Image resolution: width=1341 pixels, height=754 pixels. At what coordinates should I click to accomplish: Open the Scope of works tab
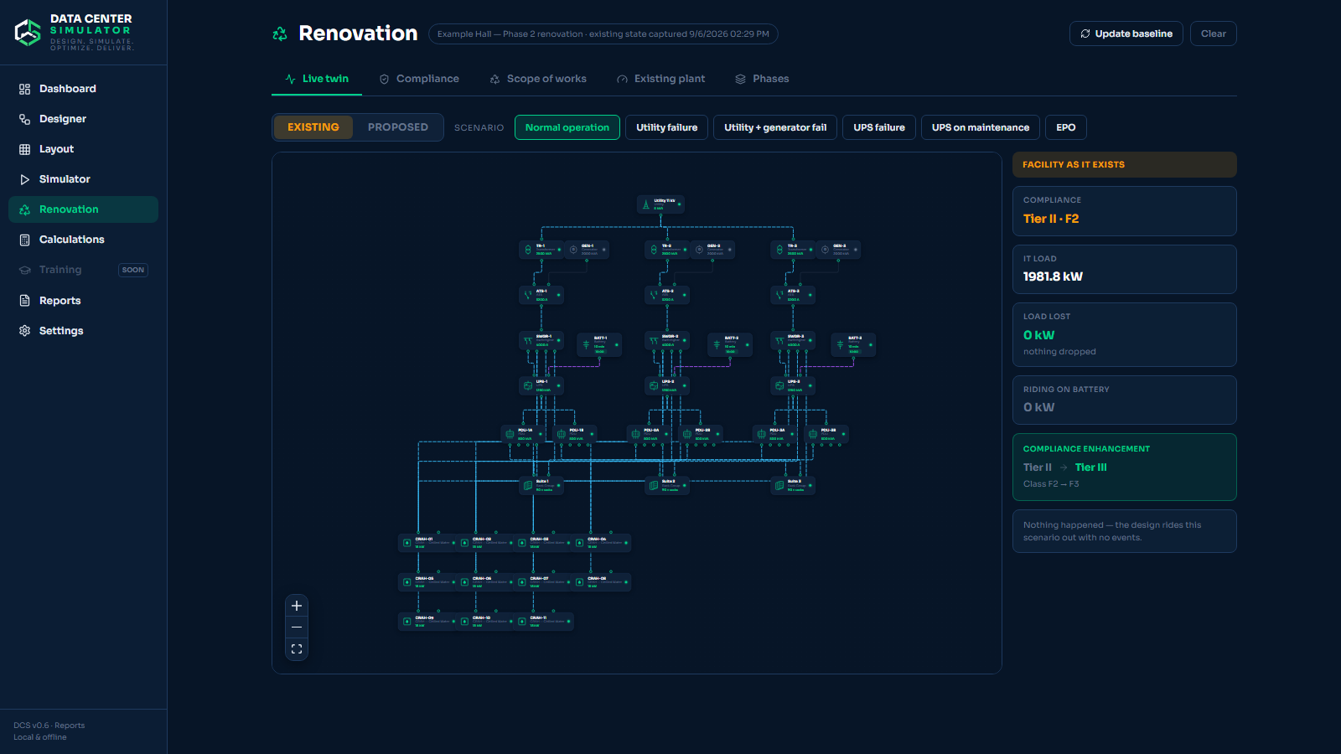tap(538, 79)
